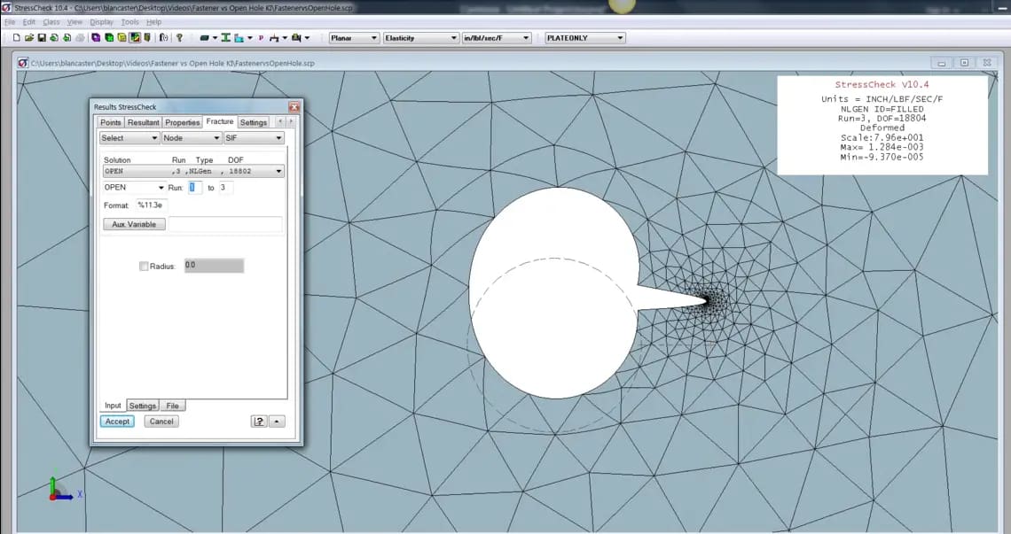Click the Aux Variable button

[134, 224]
